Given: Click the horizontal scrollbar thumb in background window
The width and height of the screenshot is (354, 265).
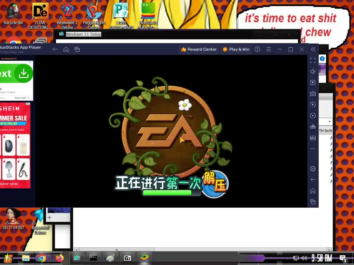Looking at the screenshot, I should (x=117, y=250).
